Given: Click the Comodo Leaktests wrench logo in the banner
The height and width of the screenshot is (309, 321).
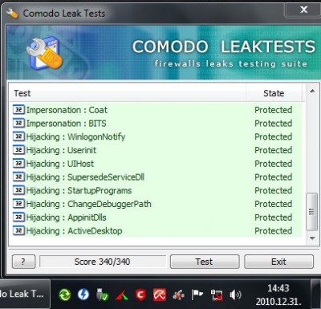Looking at the screenshot, I should click(x=44, y=54).
